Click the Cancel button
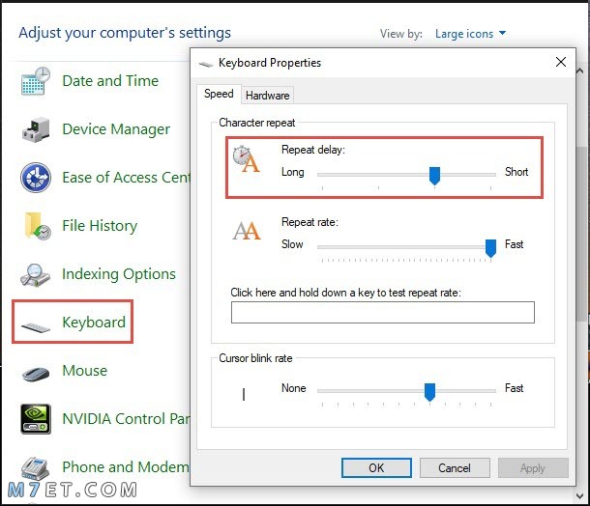590x506 pixels. click(x=455, y=467)
